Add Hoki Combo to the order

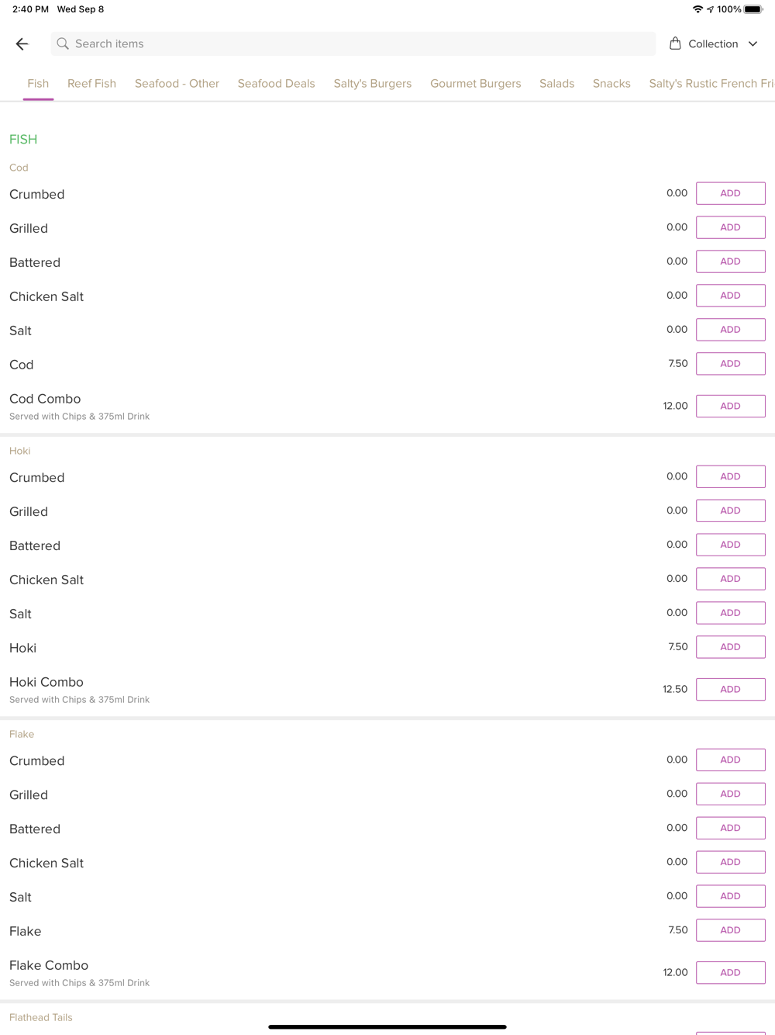pyautogui.click(x=730, y=689)
